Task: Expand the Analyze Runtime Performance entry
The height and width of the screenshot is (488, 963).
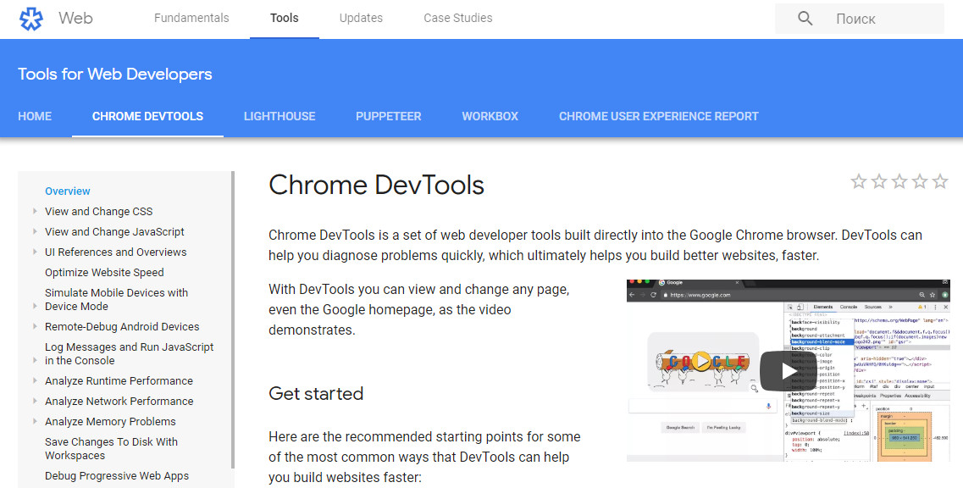Action: pos(119,380)
